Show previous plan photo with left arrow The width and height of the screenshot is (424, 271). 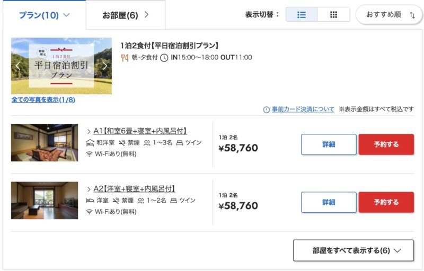[18, 66]
